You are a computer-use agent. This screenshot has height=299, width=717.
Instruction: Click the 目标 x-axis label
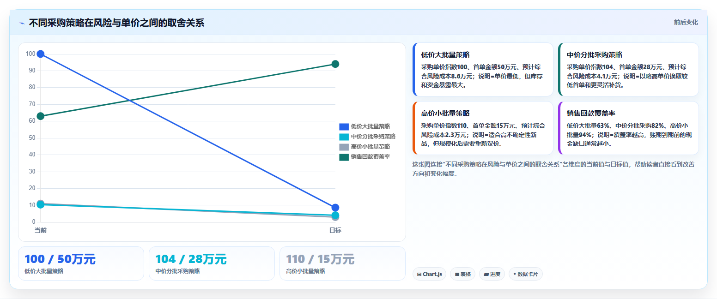[x=335, y=230]
